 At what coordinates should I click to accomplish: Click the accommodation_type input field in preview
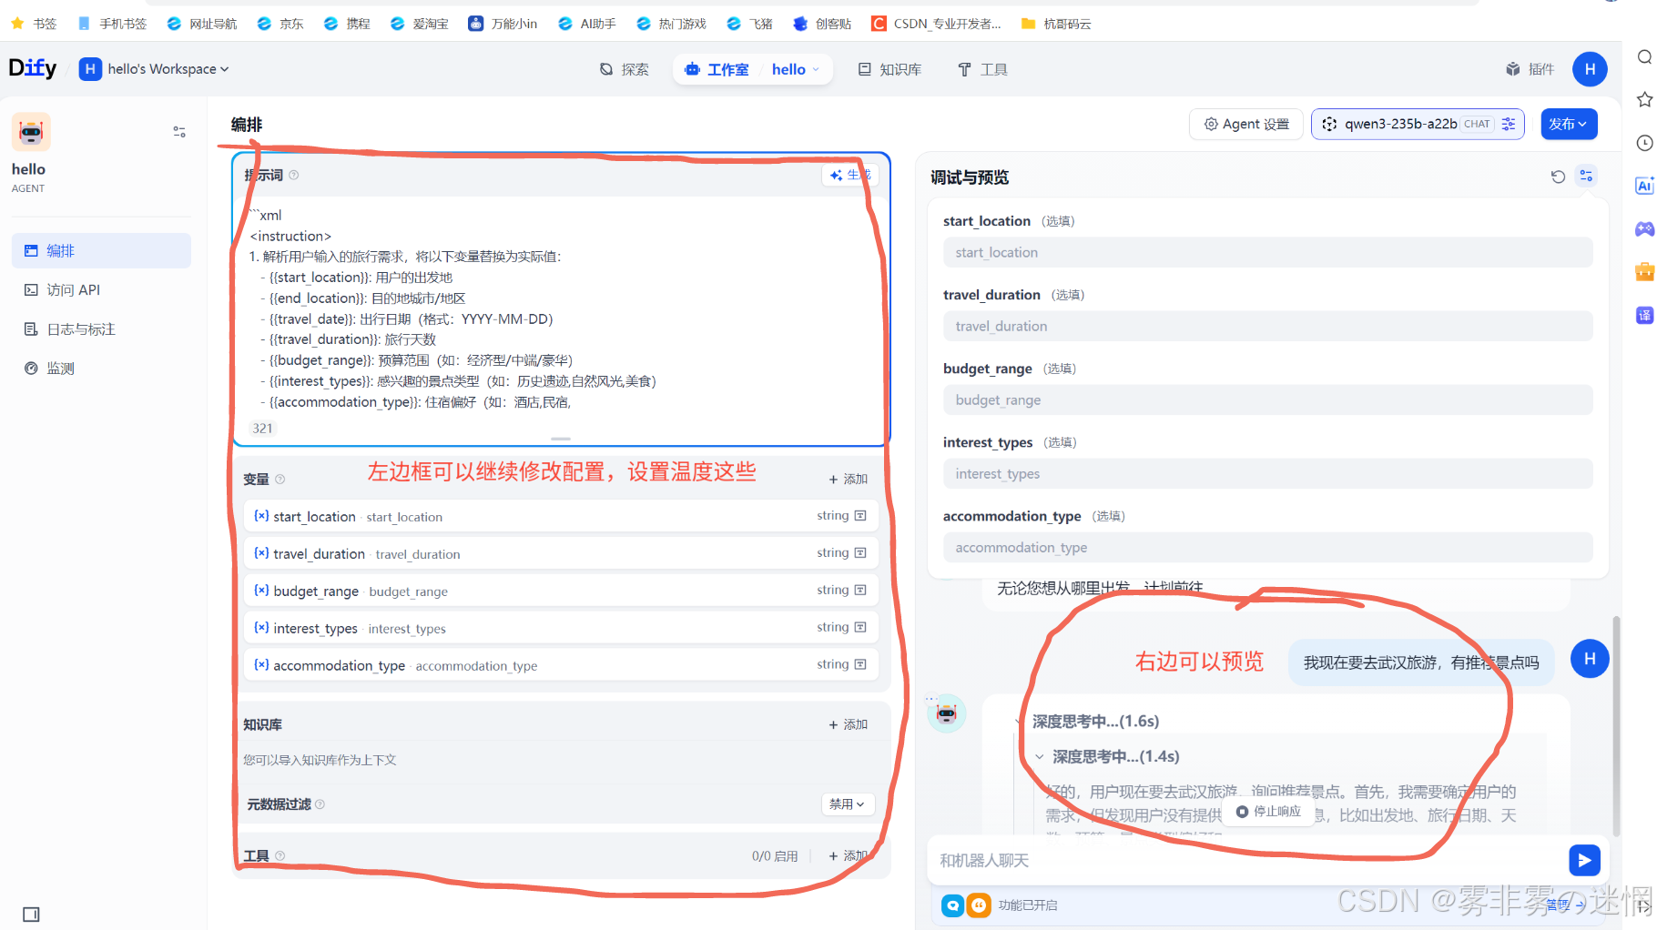point(1267,547)
